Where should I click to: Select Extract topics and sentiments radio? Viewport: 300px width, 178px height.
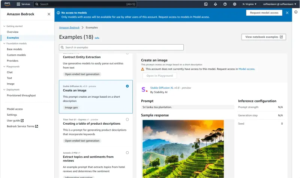(127, 153)
